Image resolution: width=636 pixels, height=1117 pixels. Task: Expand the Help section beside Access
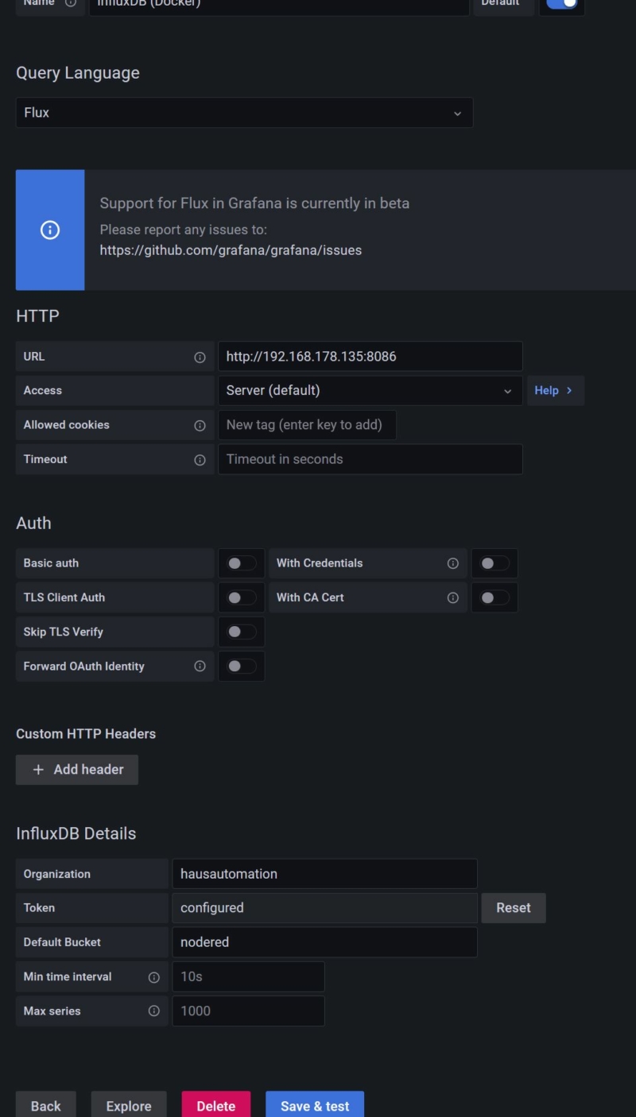point(555,390)
